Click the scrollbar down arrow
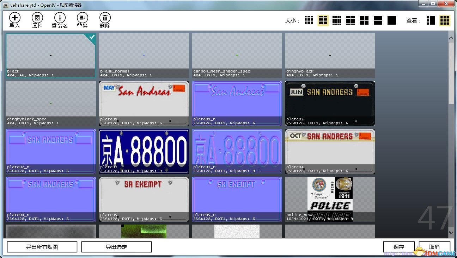The height and width of the screenshot is (258, 457). click(x=451, y=232)
